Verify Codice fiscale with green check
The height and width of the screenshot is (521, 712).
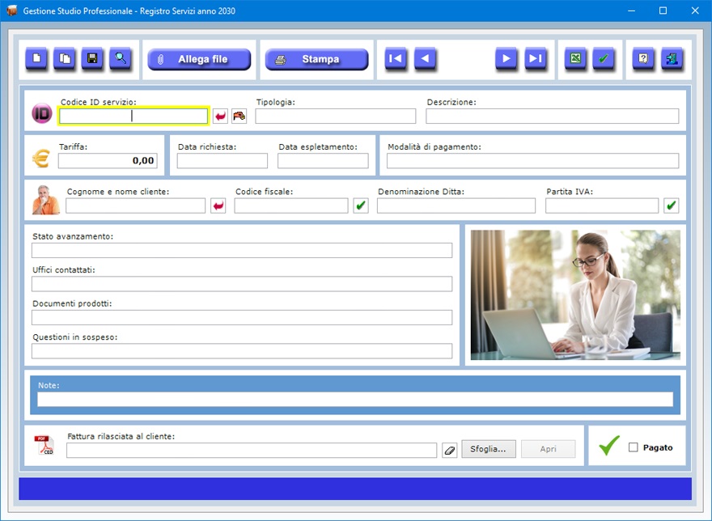click(361, 205)
